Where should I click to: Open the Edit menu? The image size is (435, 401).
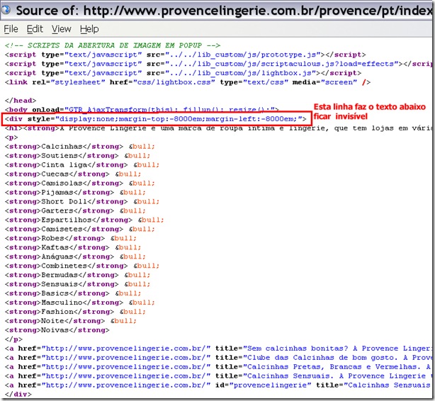coord(35,29)
